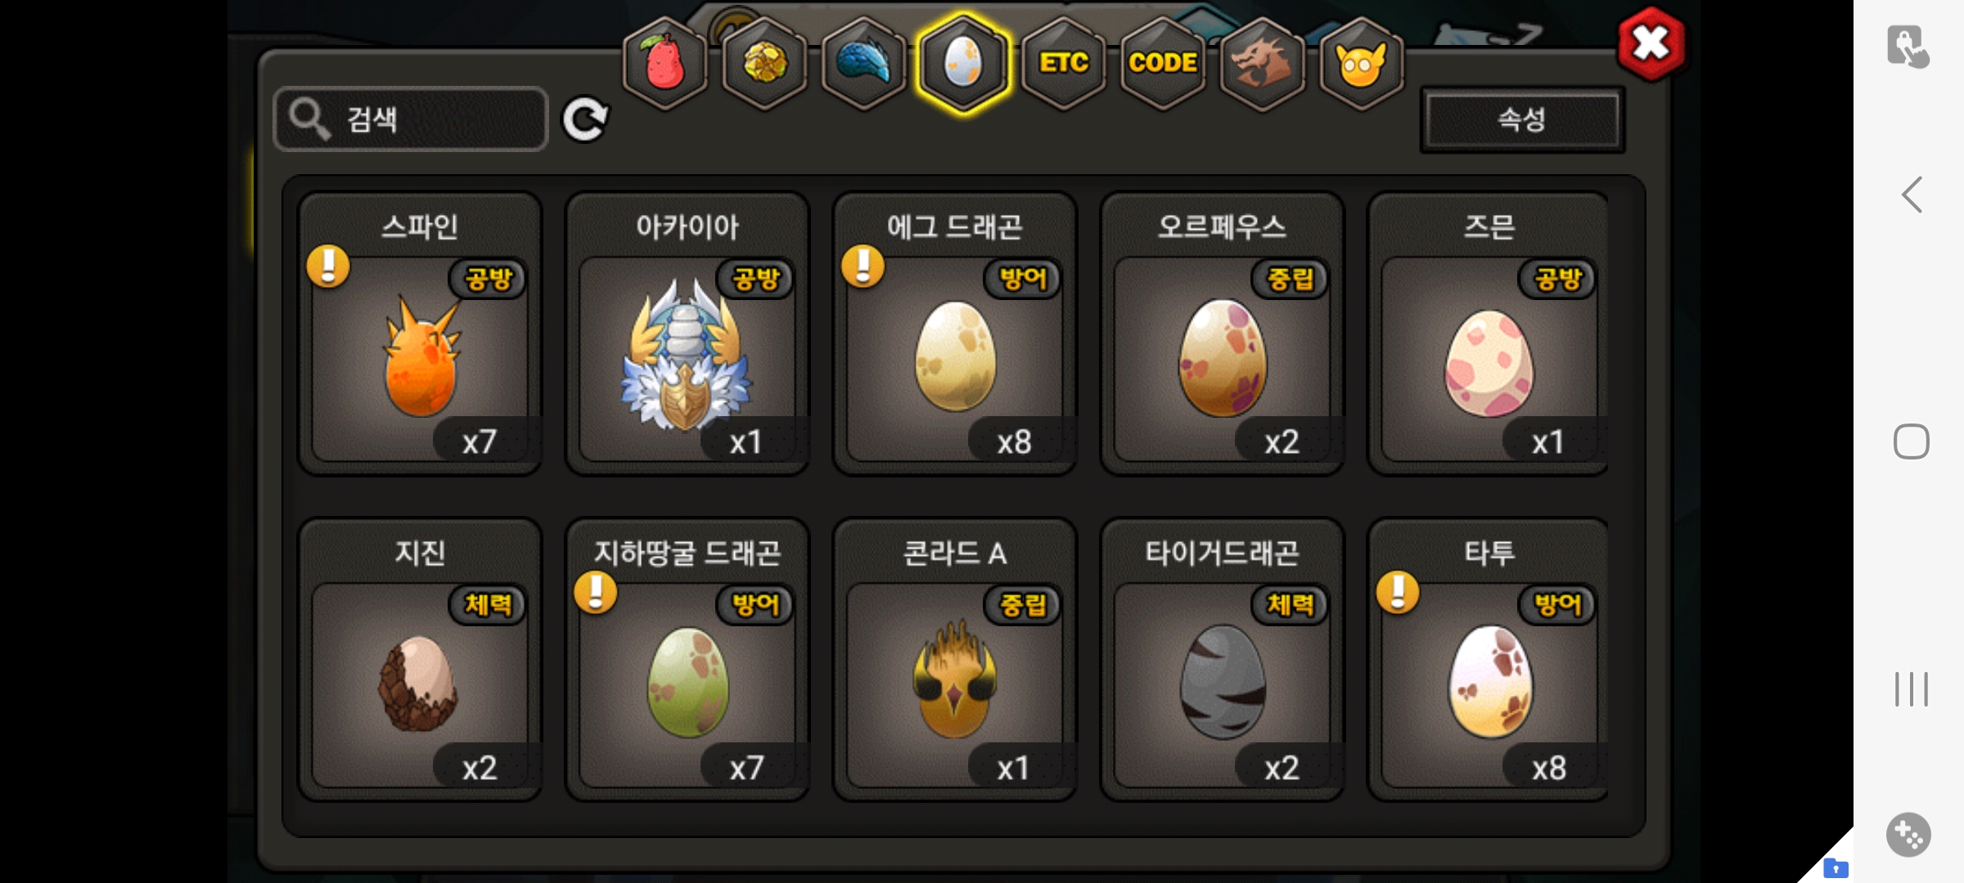Image resolution: width=1964 pixels, height=883 pixels.
Task: Choose the 오르페우스 egg card
Action: (x=1223, y=334)
